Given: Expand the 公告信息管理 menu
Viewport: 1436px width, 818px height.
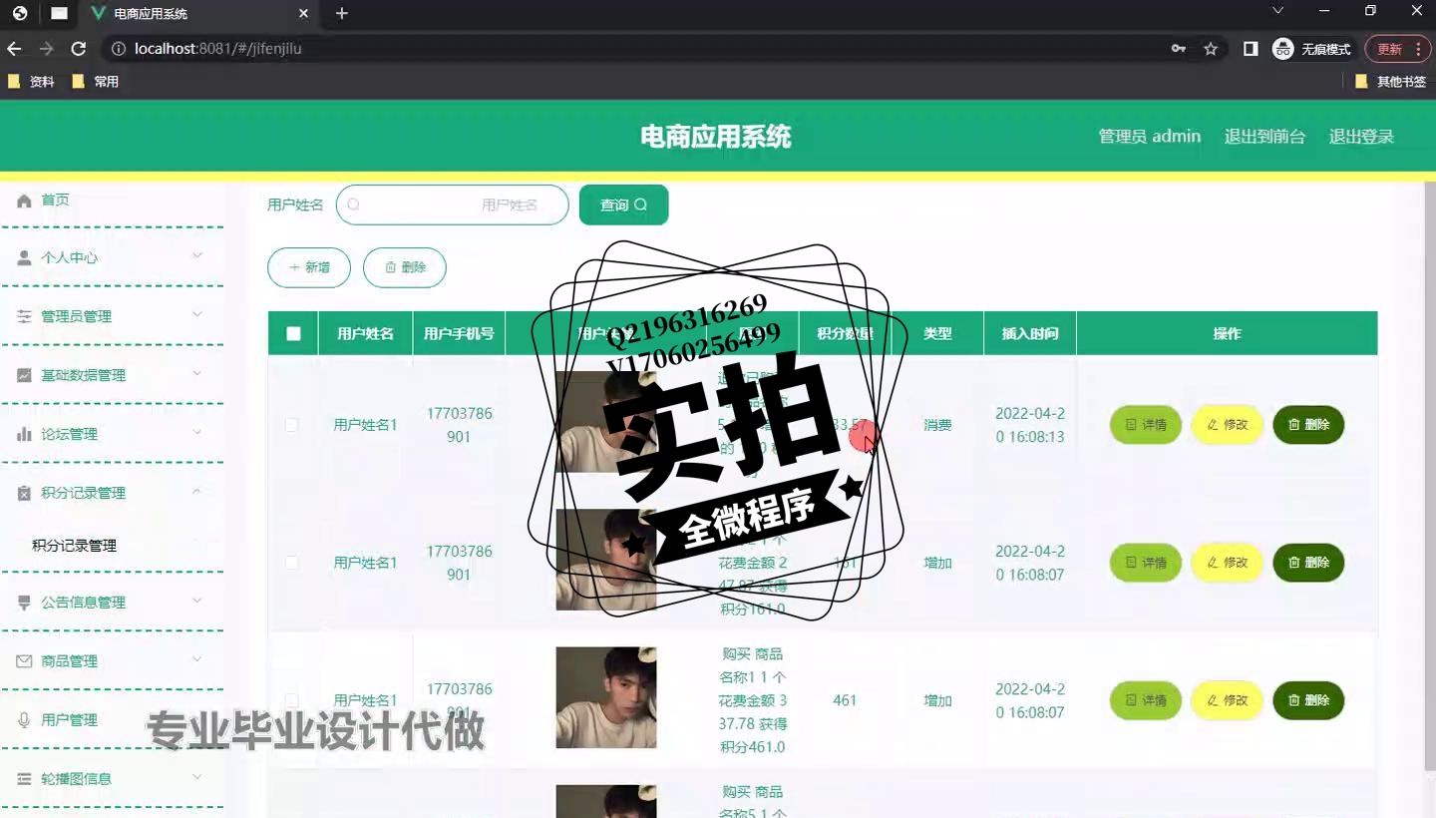Looking at the screenshot, I should coord(197,602).
